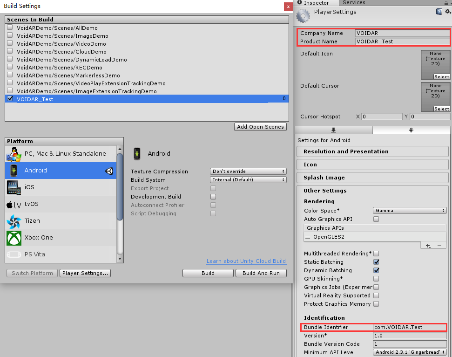Enable the CloudDemo scene checkbox
Screen dimensions: 452x357
(x=10, y=51)
